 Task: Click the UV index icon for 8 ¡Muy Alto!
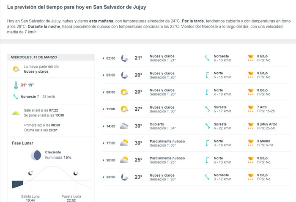[251, 126]
